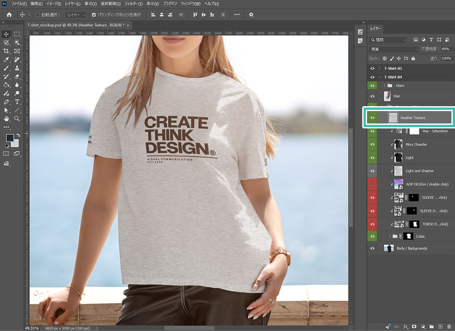Viewport: 455px width, 331px height.
Task: Expand the T-Shirt 05 group
Action: click(x=379, y=68)
